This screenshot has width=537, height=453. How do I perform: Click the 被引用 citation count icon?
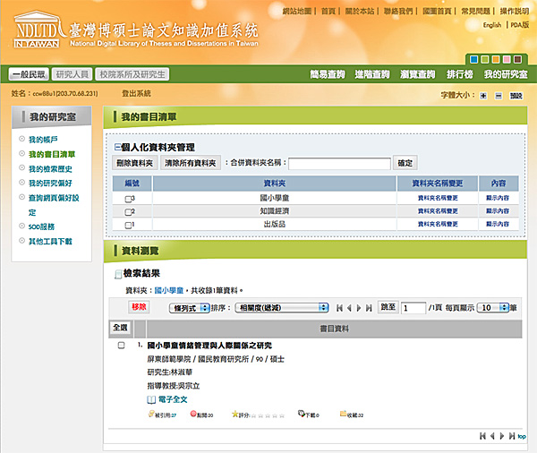[x=150, y=415]
